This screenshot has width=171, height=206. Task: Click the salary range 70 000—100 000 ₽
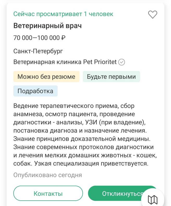point(39,38)
